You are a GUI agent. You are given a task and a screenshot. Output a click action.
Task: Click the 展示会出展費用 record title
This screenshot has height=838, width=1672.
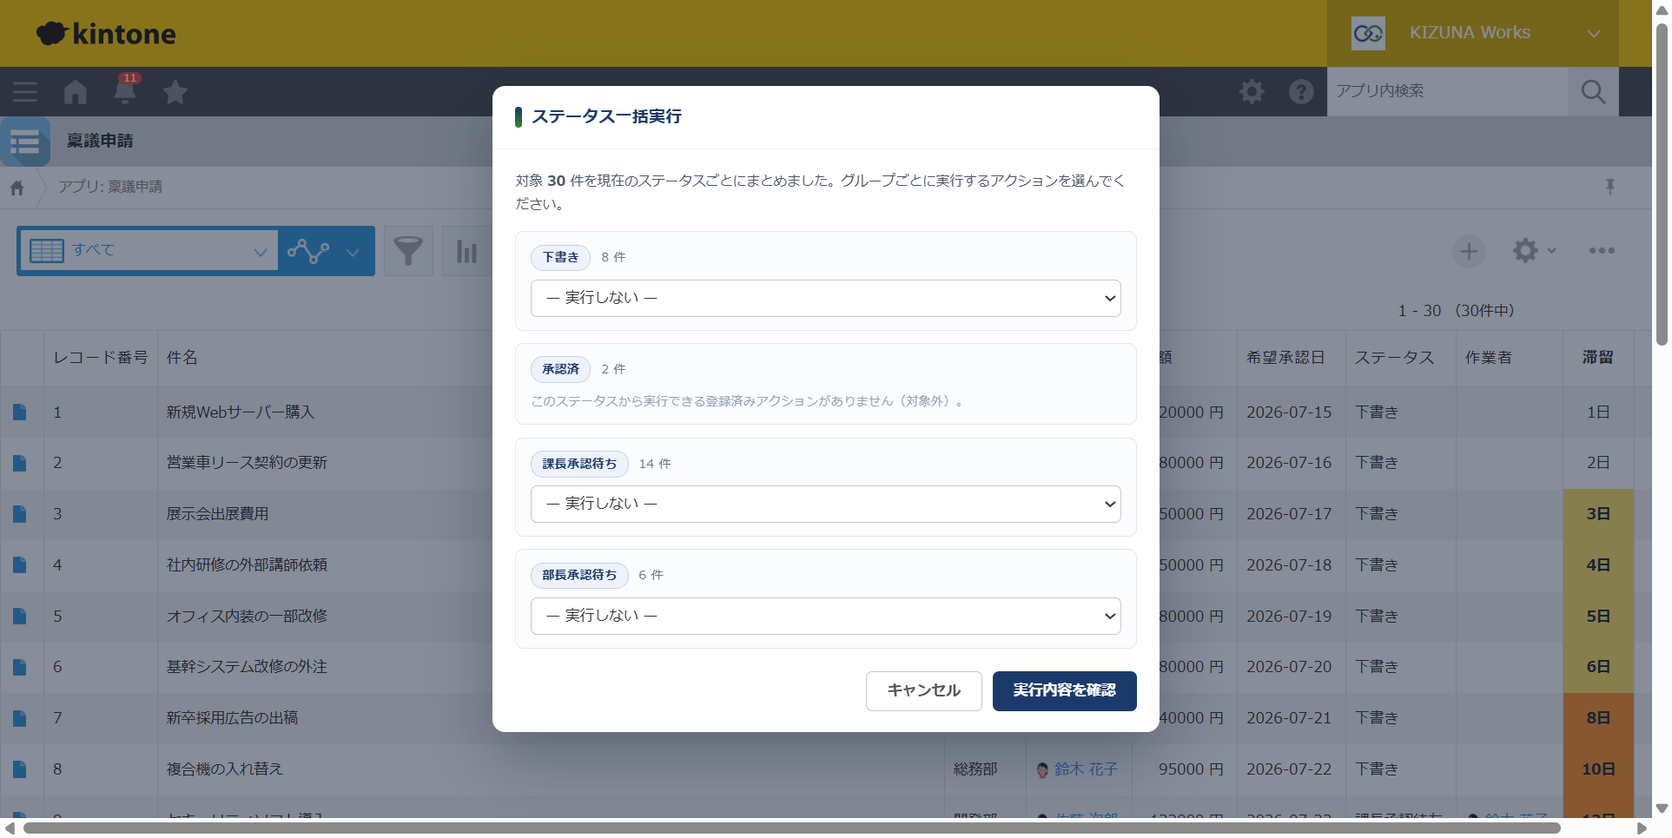(x=217, y=514)
